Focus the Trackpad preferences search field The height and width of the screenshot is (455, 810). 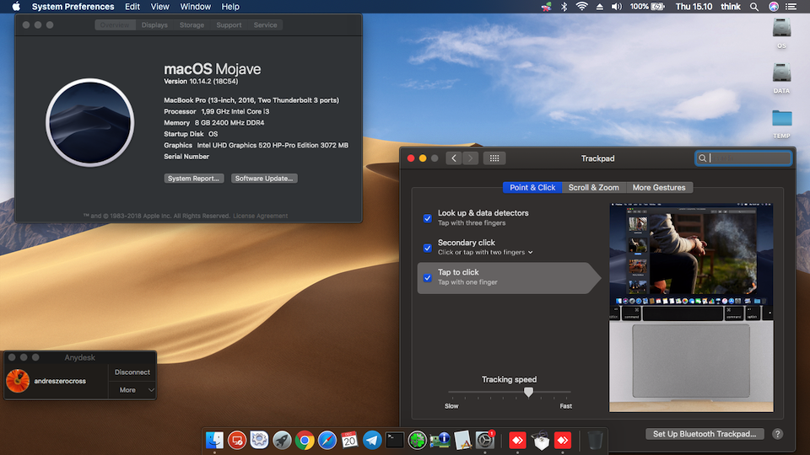743,158
